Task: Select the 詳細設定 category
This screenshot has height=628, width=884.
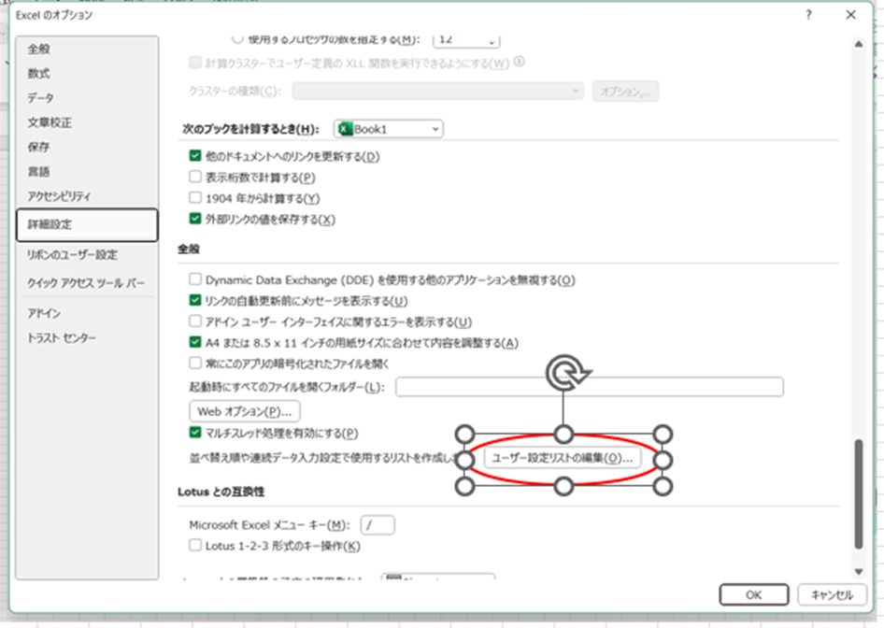Action: pyautogui.click(x=87, y=224)
